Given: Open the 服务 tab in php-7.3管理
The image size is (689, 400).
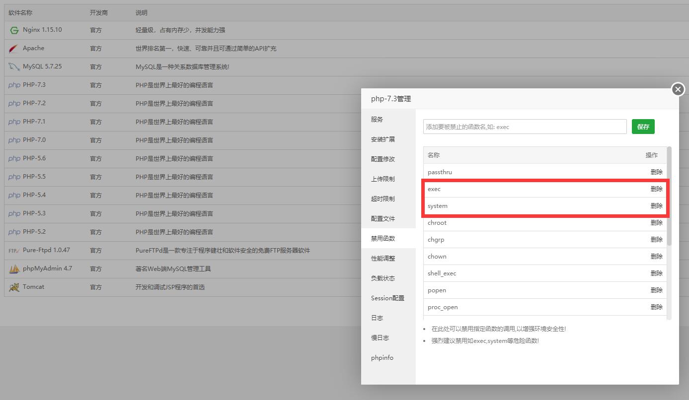Looking at the screenshot, I should pyautogui.click(x=388, y=120).
